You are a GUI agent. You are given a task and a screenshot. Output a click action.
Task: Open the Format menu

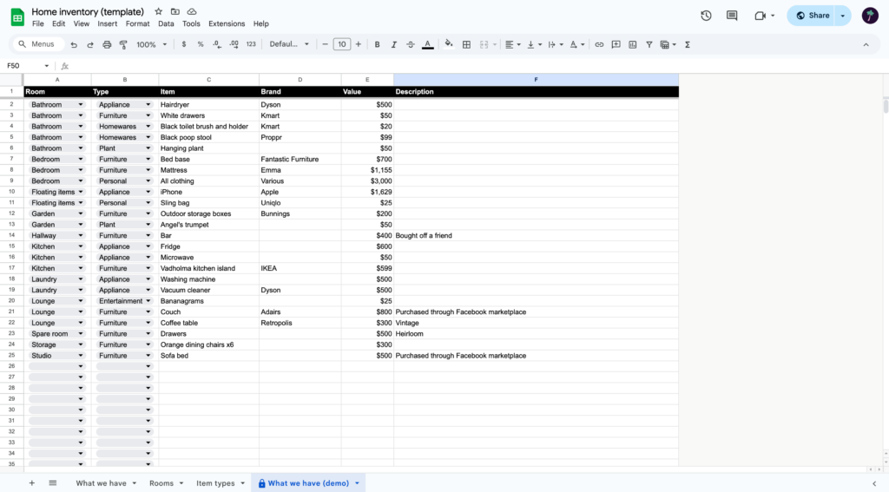point(138,23)
